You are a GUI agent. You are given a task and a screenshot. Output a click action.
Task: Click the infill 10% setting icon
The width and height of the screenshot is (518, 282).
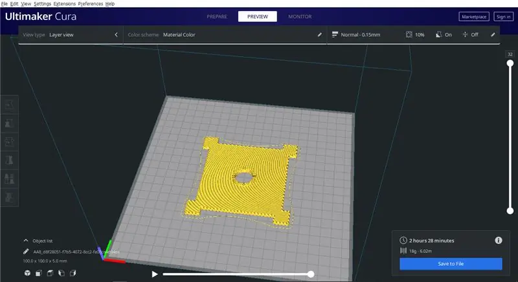pos(409,35)
